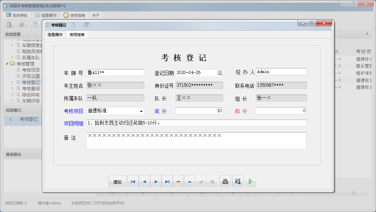This screenshot has width=376, height=212.
Task: Confirm changes with the green check icon
Action: pos(201,181)
